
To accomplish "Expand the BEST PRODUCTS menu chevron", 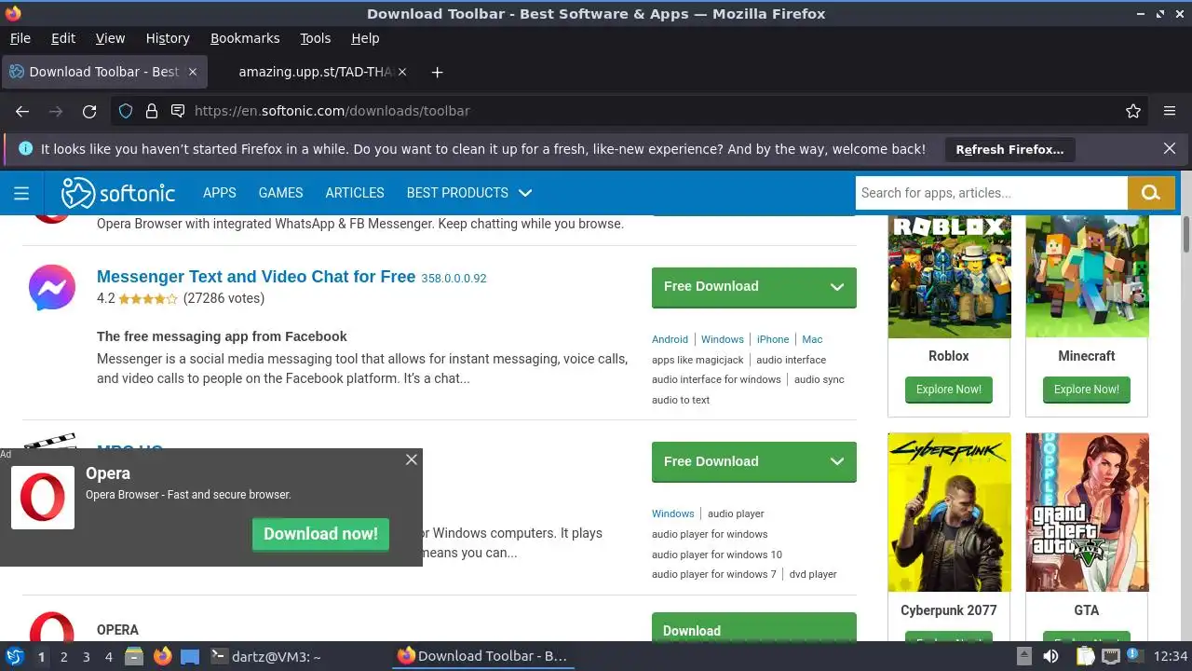I will point(525,193).
